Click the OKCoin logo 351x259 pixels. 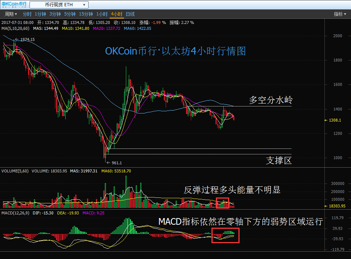pos(14,5)
